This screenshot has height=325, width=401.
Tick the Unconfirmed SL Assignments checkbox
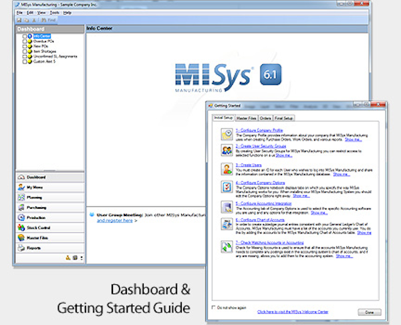click(x=25, y=57)
